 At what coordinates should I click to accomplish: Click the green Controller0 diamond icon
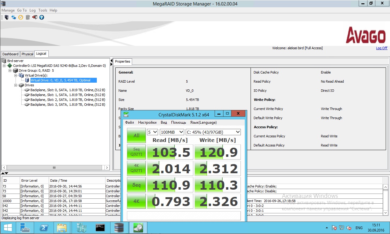point(10,66)
